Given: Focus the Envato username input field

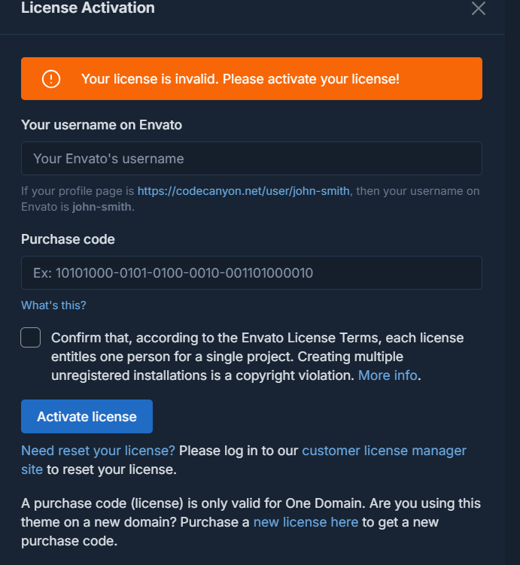Looking at the screenshot, I should pos(251,159).
